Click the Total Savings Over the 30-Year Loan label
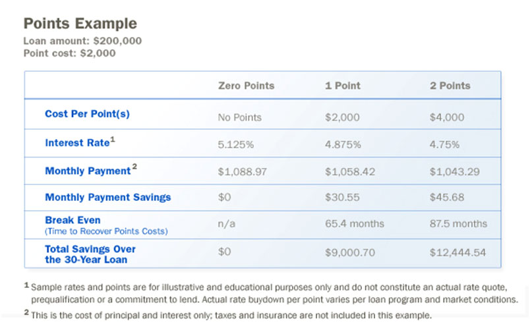The width and height of the screenshot is (530, 332). tap(90, 254)
